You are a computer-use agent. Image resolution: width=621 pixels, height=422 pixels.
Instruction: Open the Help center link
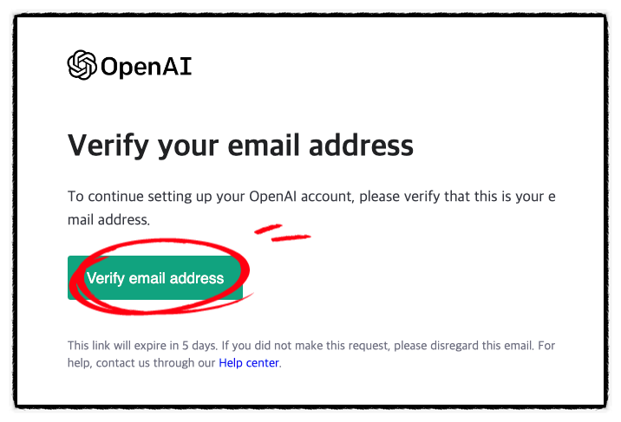pyautogui.click(x=249, y=363)
